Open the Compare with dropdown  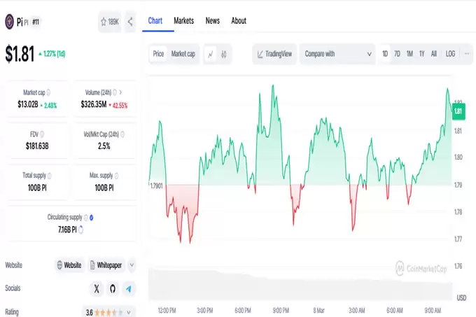pyautogui.click(x=337, y=54)
